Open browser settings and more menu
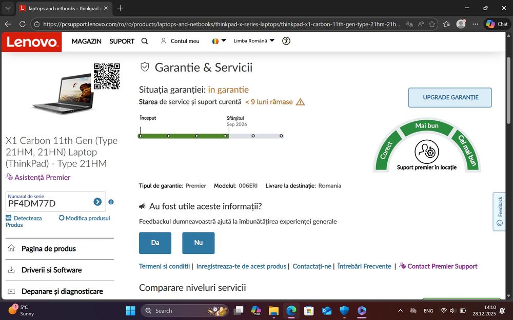Screen dimensions: 513x320 pos(476,24)
